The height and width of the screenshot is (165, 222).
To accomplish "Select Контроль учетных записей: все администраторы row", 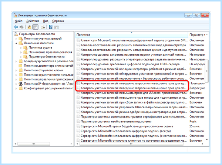I will coord(133,69).
